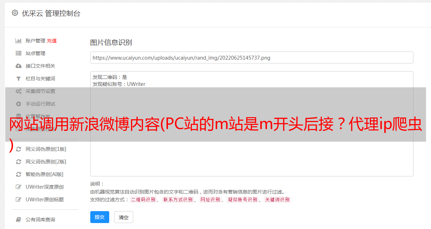This screenshot has height=229, width=431.
Task: Select the 站点管理 sidebar entry
Action: [35, 53]
